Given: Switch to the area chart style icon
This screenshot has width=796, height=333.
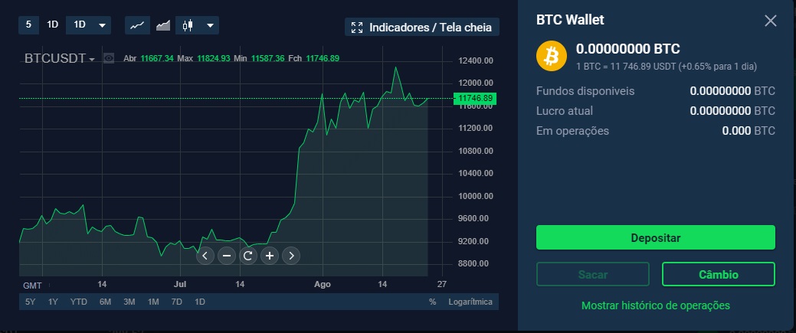Looking at the screenshot, I should tap(162, 25).
